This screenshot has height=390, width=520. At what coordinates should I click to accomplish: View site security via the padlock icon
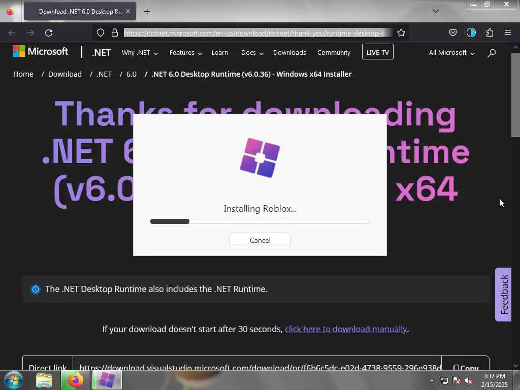[114, 32]
